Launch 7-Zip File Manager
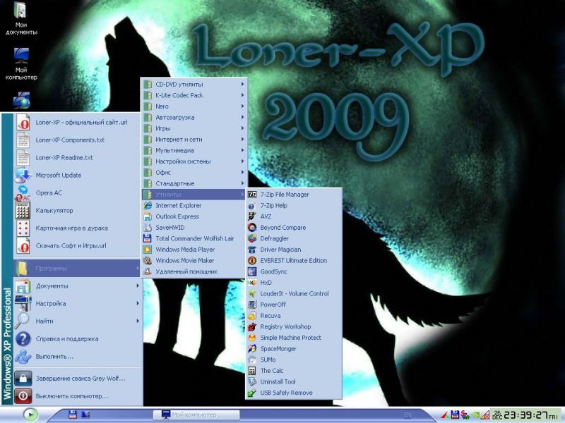This screenshot has width=565, height=423. (x=284, y=195)
